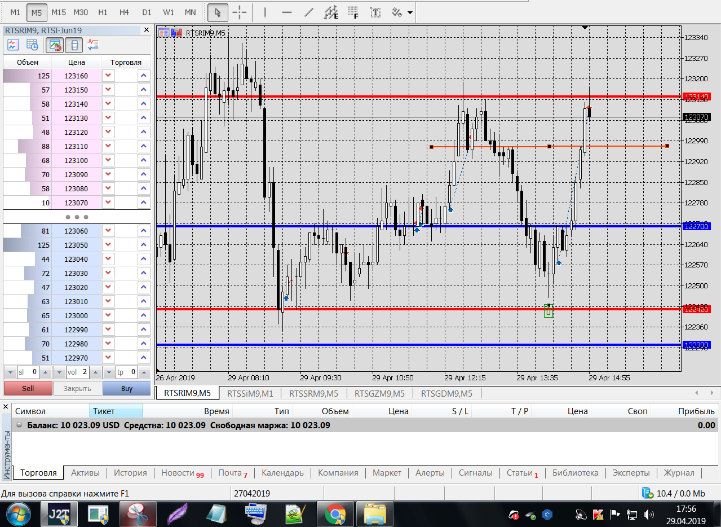
Task: Decrease the sl value with down arrow
Action: 10,372
